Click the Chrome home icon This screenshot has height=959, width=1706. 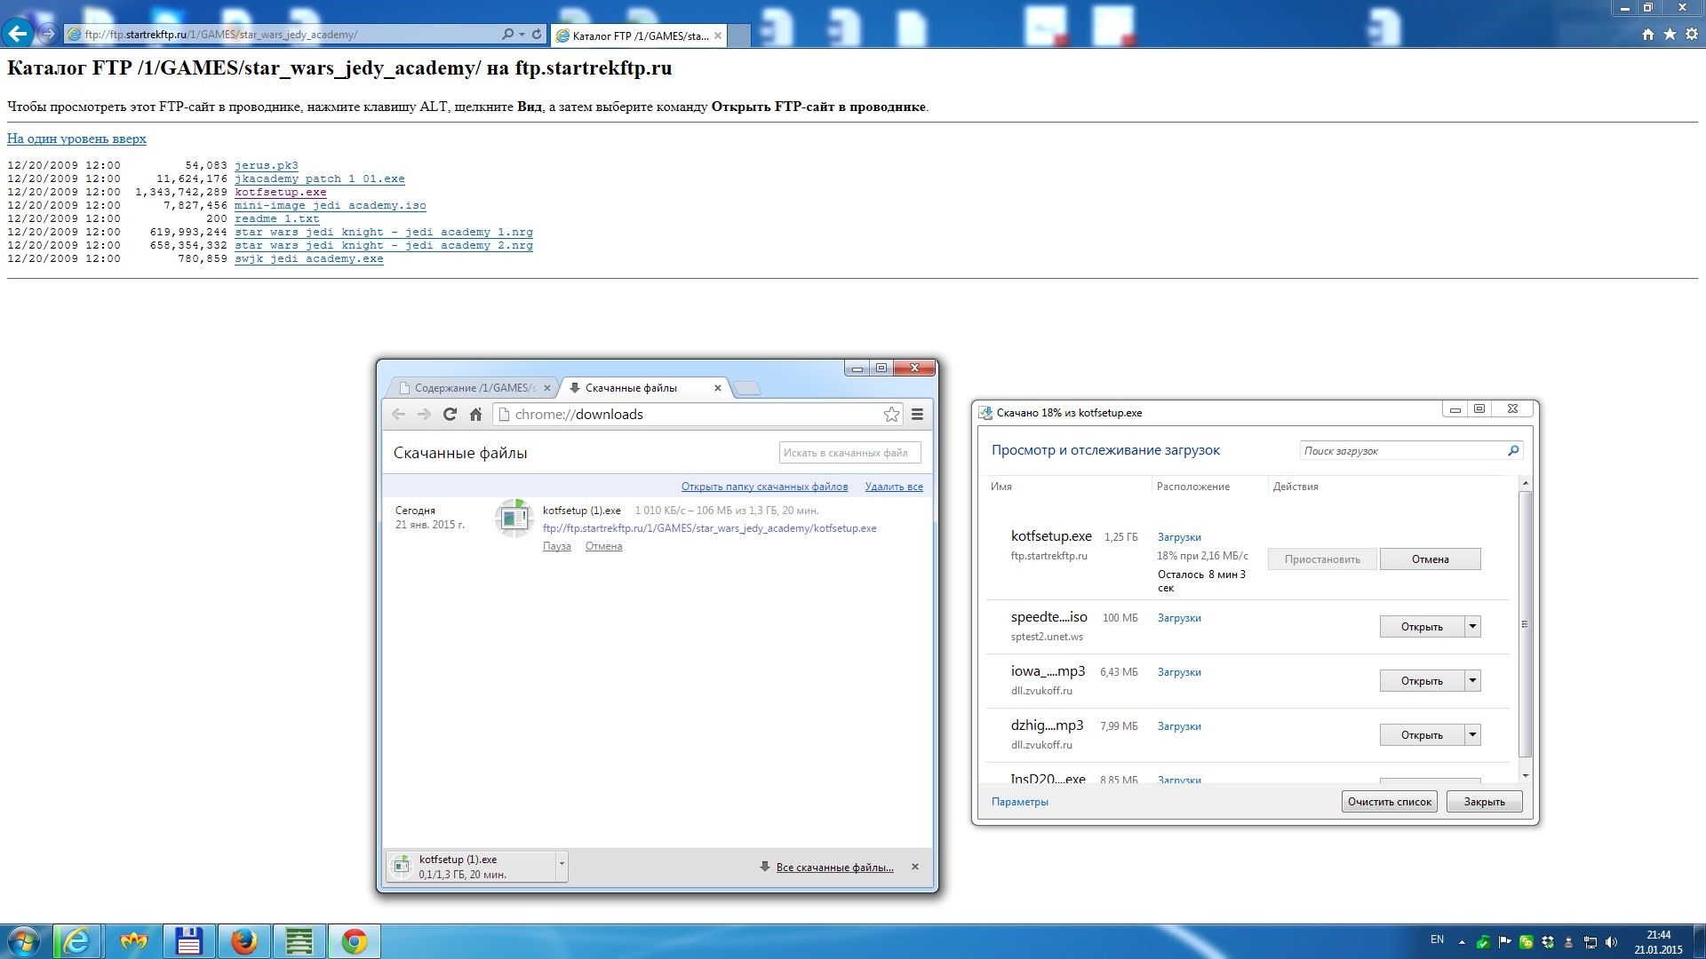[475, 415]
